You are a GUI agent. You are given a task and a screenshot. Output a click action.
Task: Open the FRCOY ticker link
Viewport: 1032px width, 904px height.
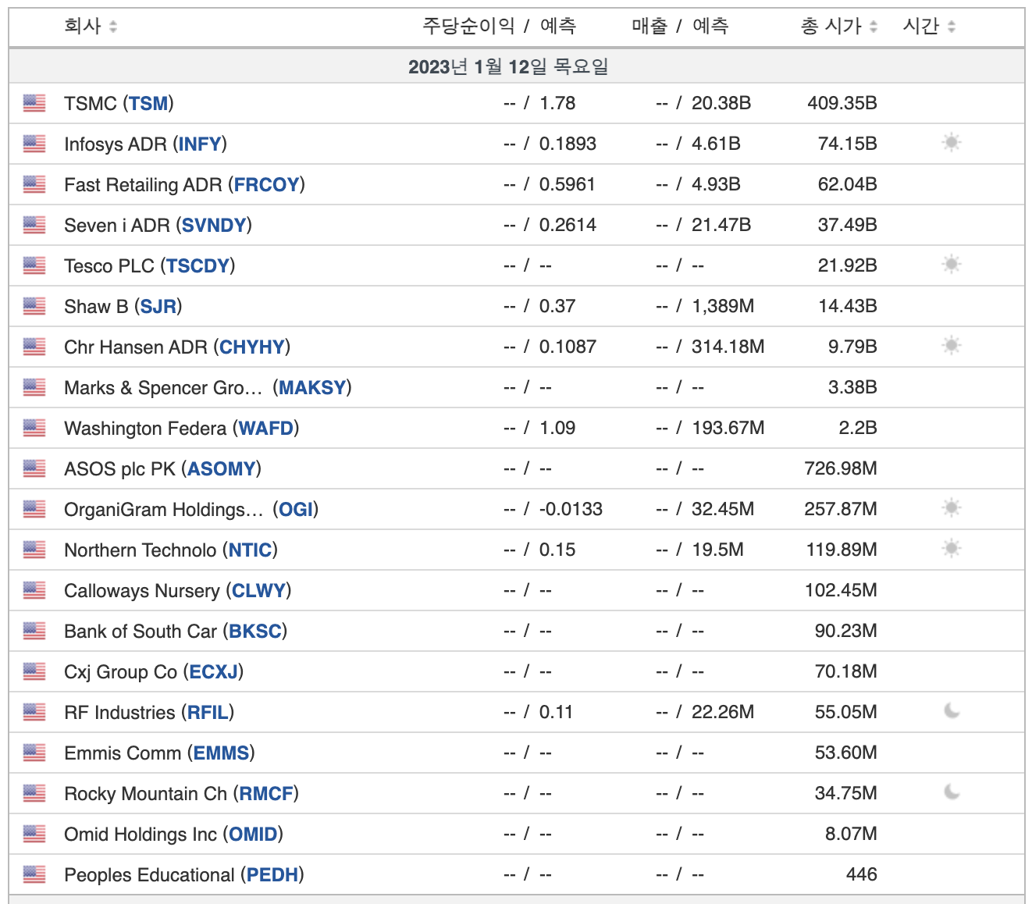click(x=267, y=185)
